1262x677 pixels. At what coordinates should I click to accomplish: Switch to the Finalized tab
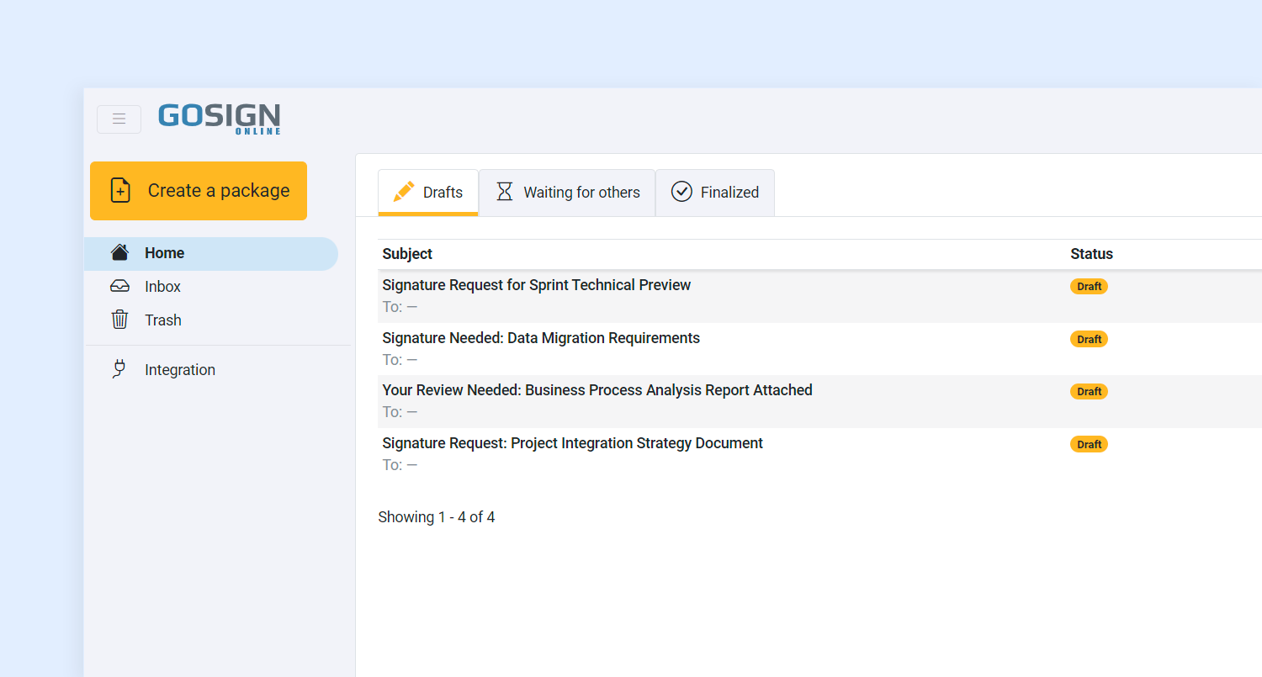[729, 193]
